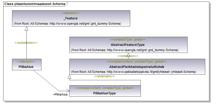Click the <<substitution>> stereotype label

point(26,43)
